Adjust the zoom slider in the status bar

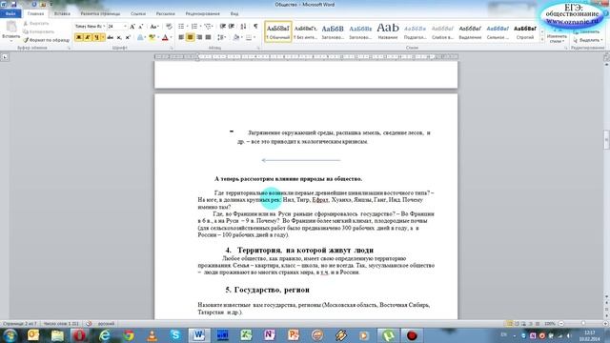(x=582, y=324)
